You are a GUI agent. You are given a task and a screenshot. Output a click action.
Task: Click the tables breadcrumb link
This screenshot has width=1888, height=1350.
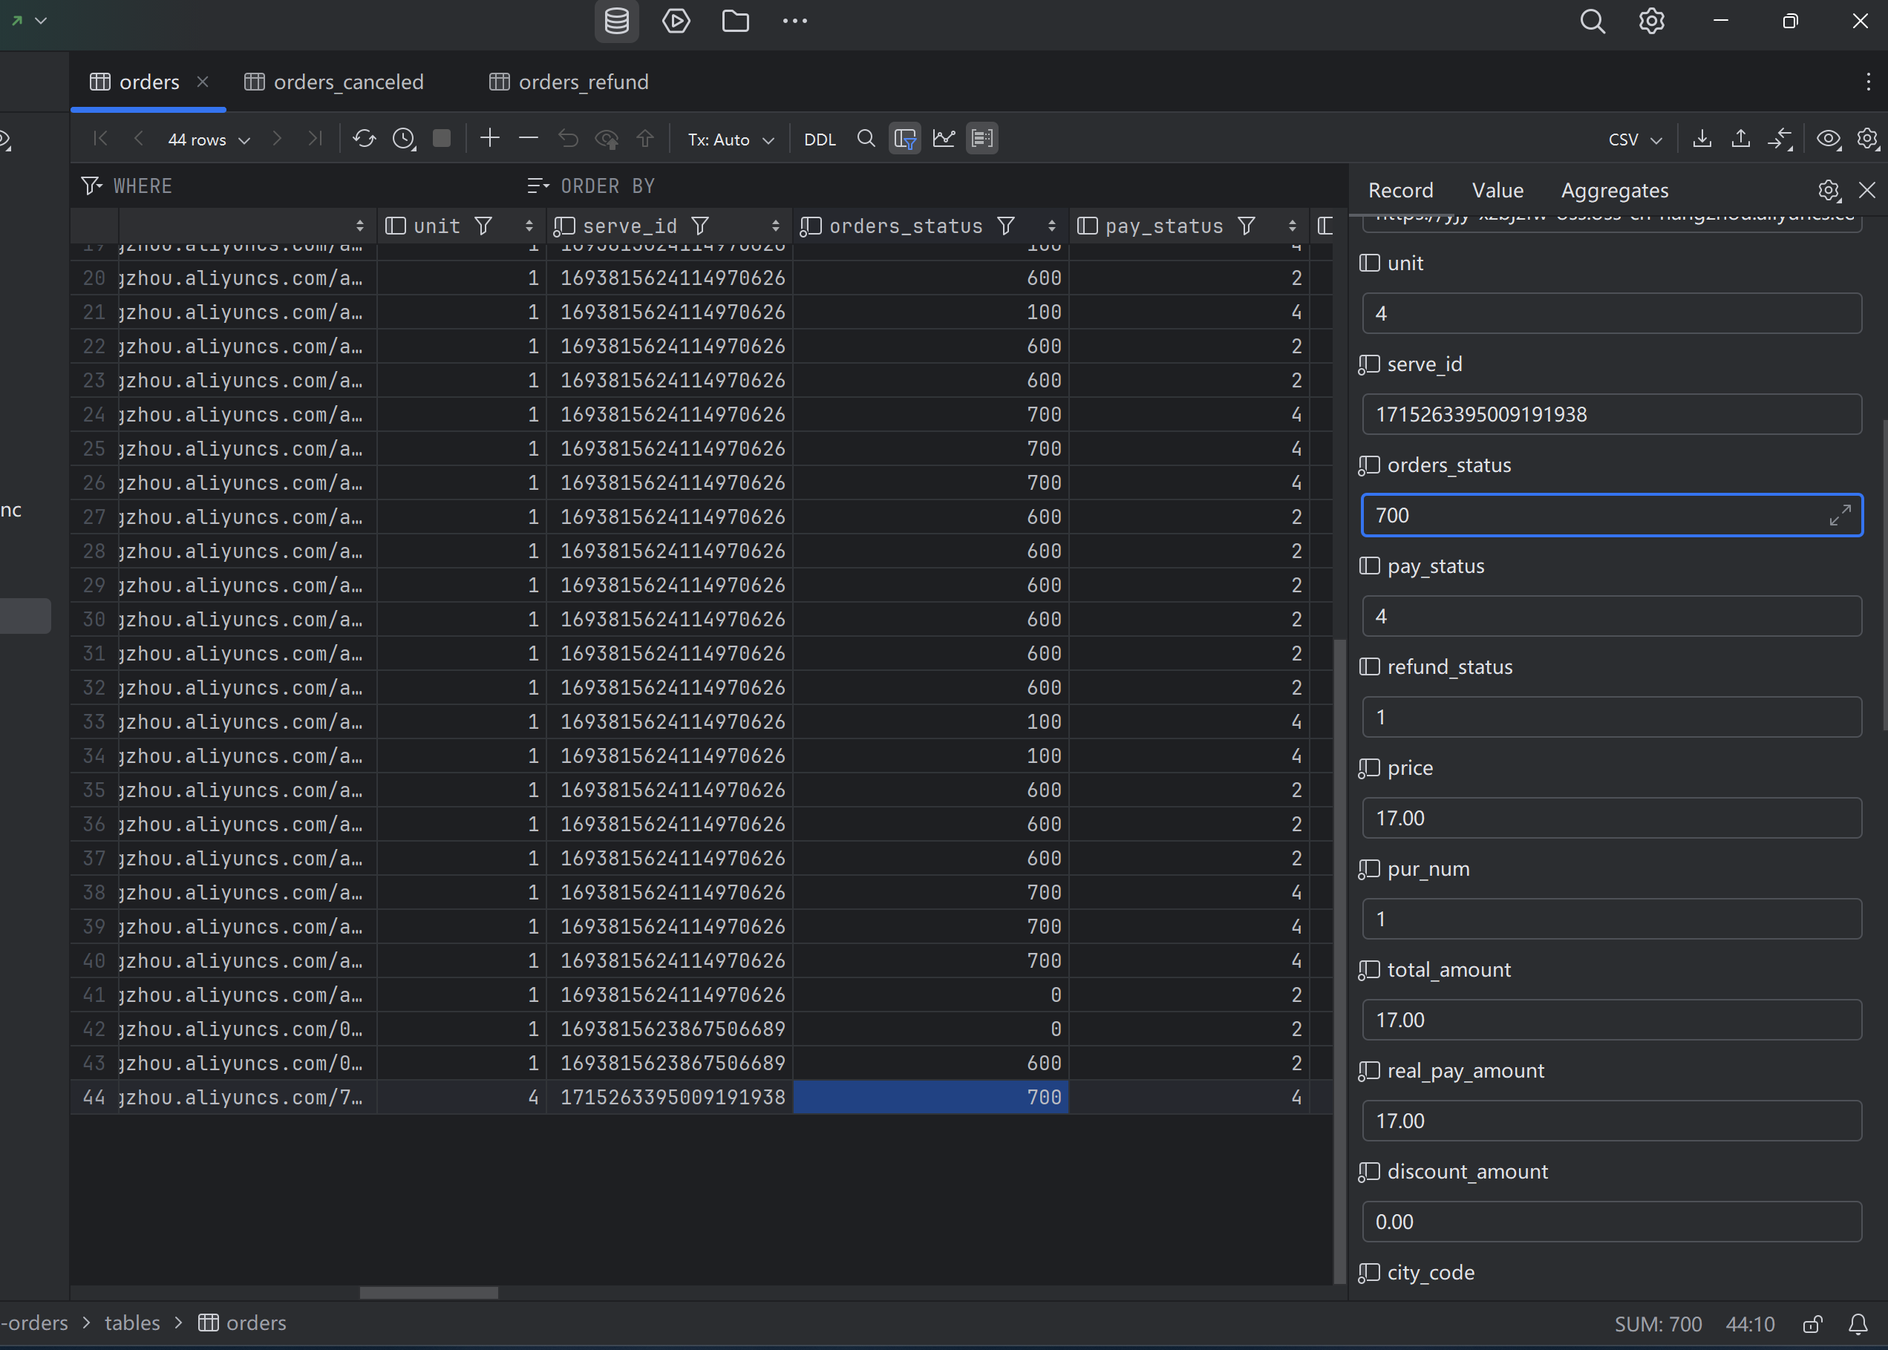(132, 1323)
